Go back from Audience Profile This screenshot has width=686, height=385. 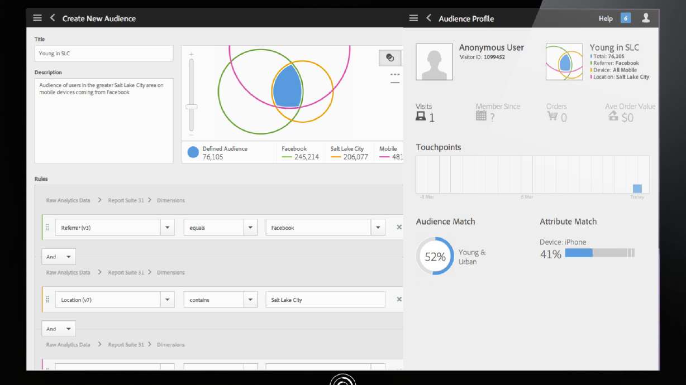tap(428, 18)
